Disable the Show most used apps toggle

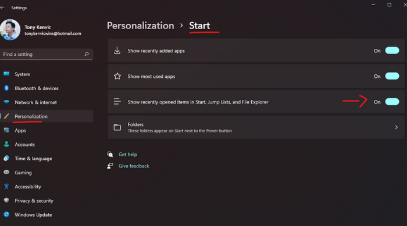pos(392,76)
